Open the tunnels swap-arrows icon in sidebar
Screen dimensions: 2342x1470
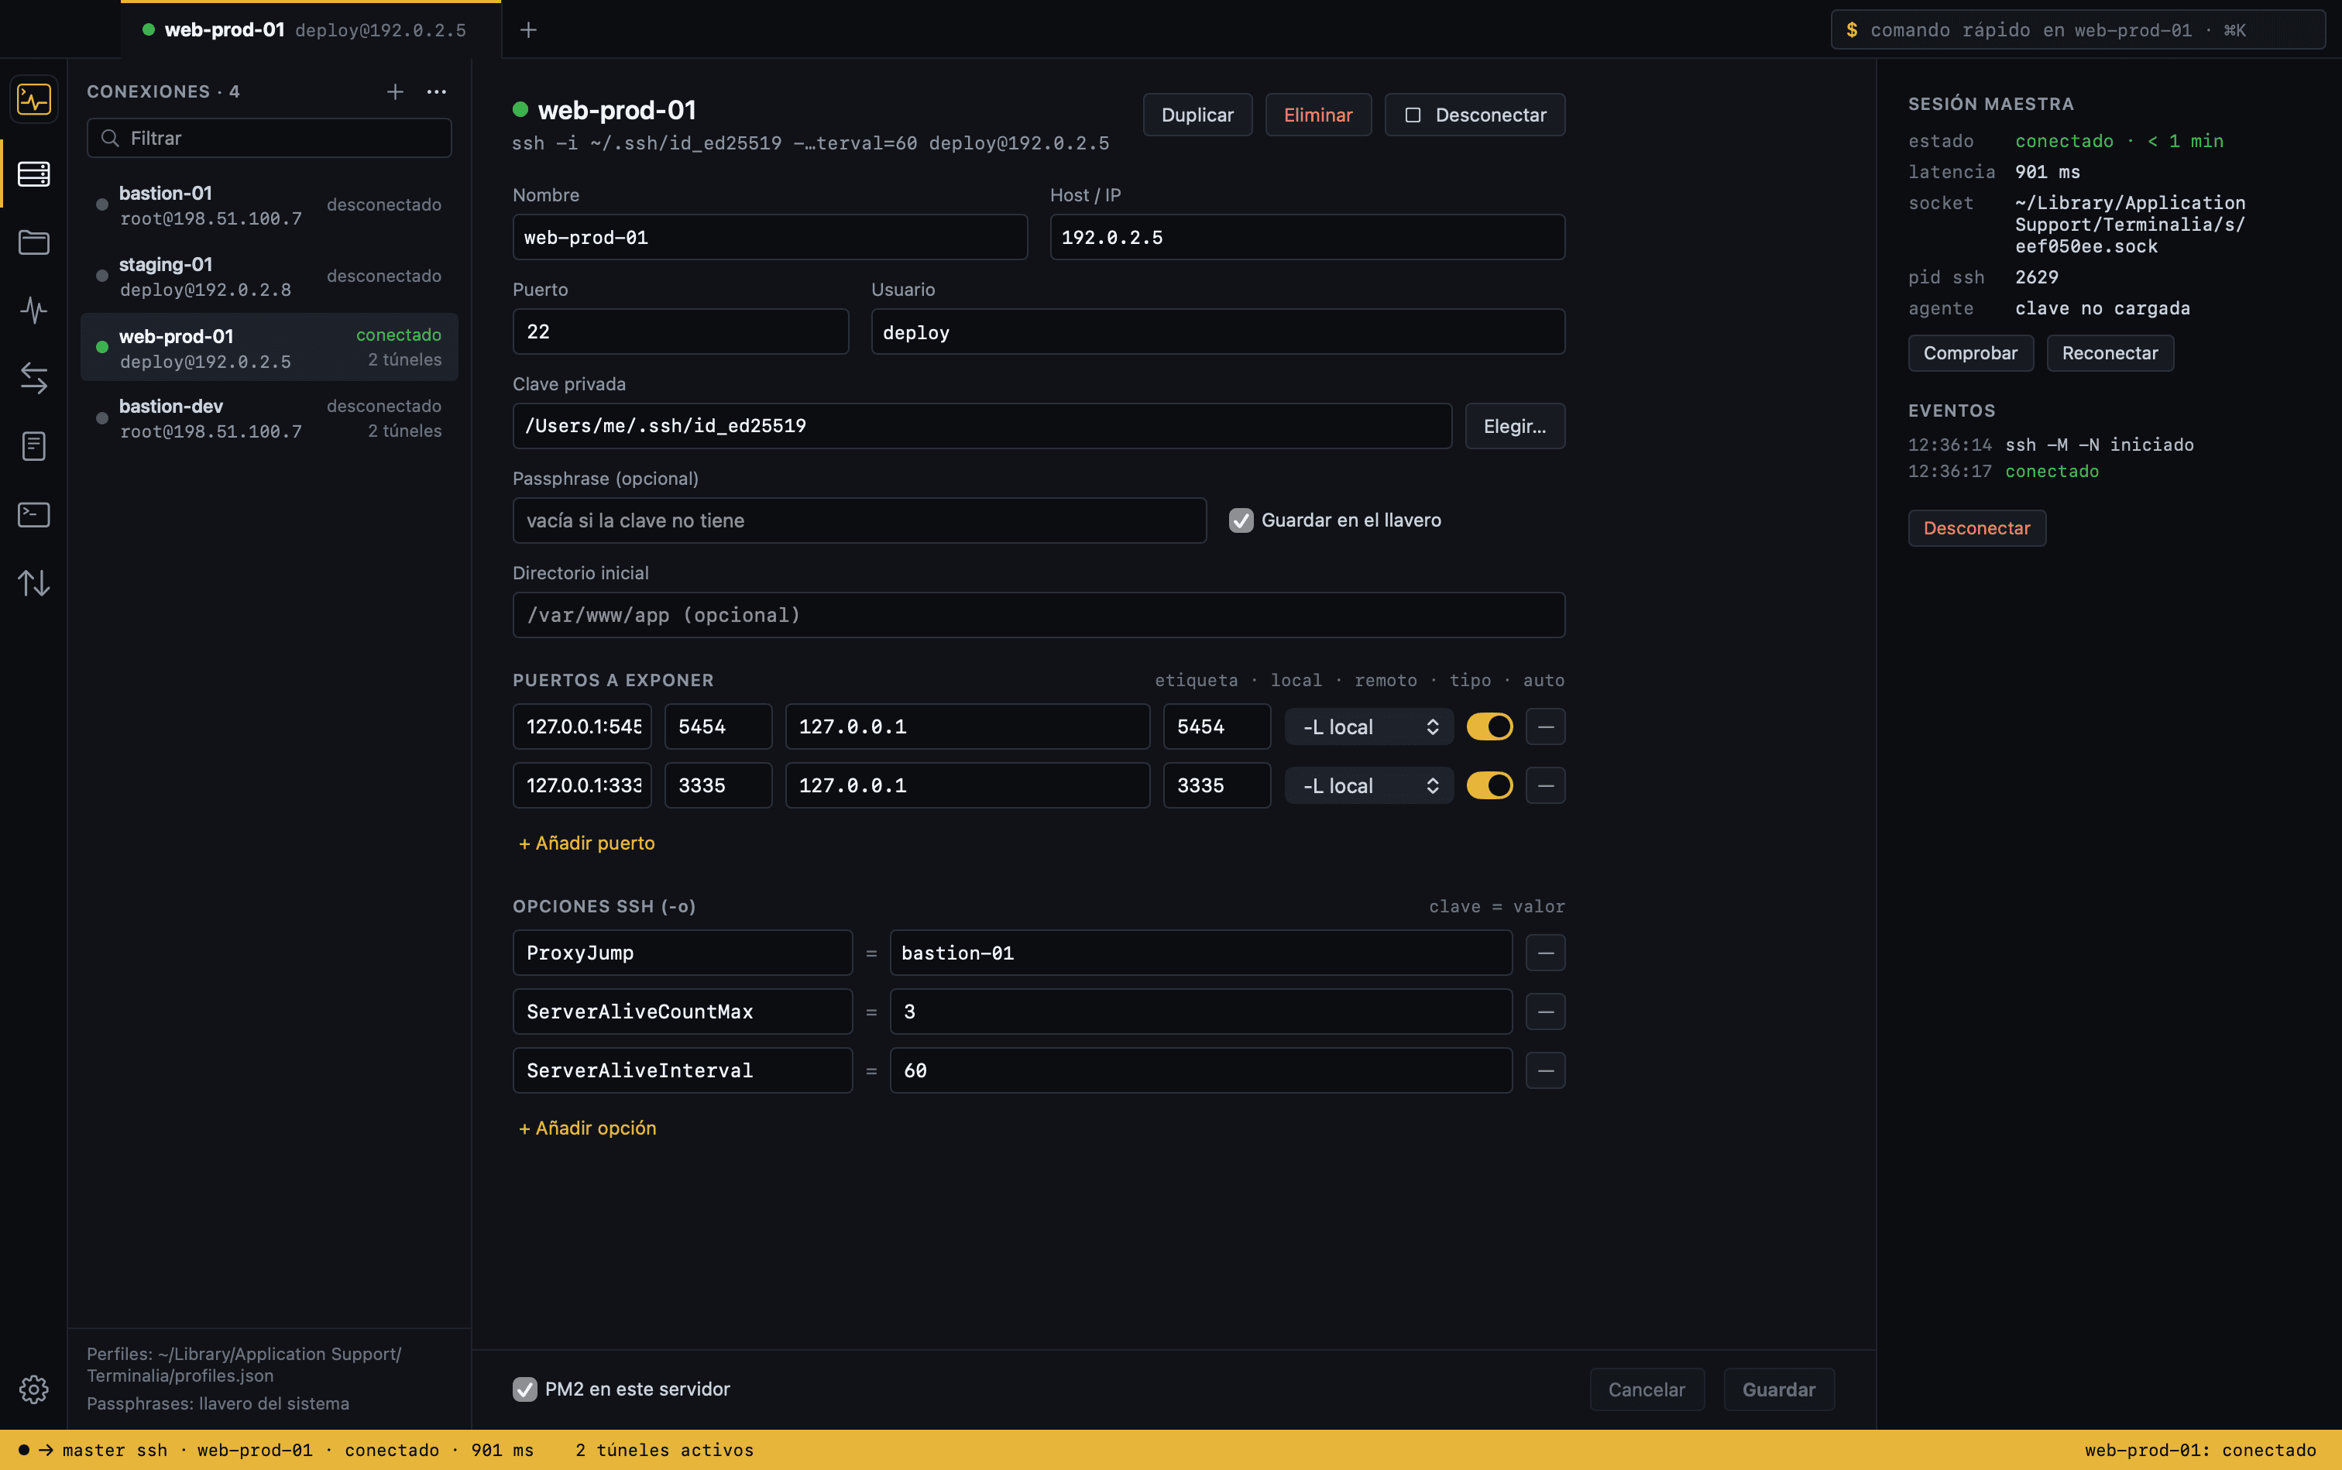coord(34,378)
